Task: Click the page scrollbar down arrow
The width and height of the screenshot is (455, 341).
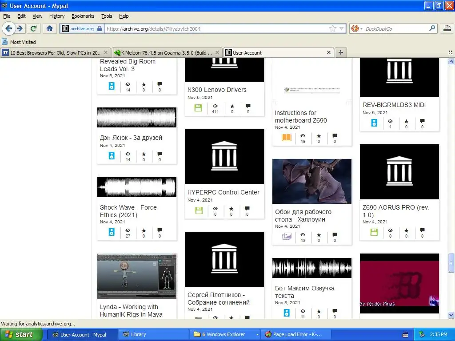Action: (451, 315)
